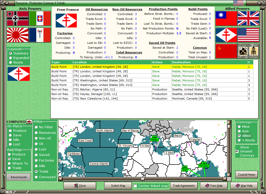Select the Kayes, Senegal resource row

point(152,94)
